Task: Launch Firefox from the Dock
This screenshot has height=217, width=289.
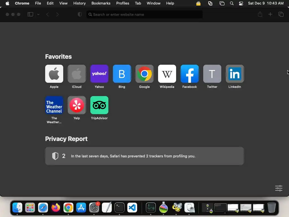Action: coord(56,208)
